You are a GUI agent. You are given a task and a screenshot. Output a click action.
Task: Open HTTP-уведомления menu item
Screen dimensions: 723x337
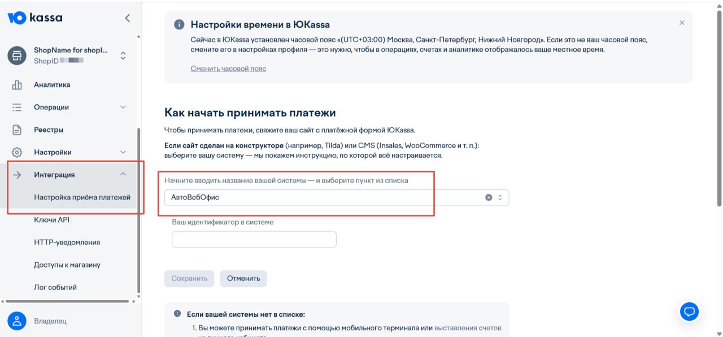67,242
